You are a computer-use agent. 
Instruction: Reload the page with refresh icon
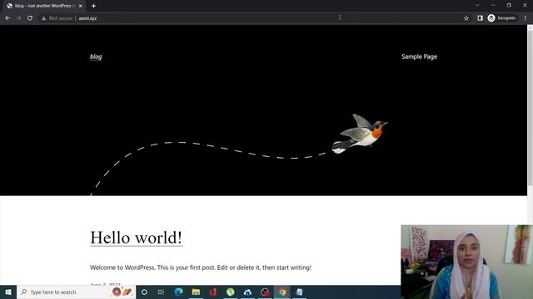pyautogui.click(x=30, y=18)
